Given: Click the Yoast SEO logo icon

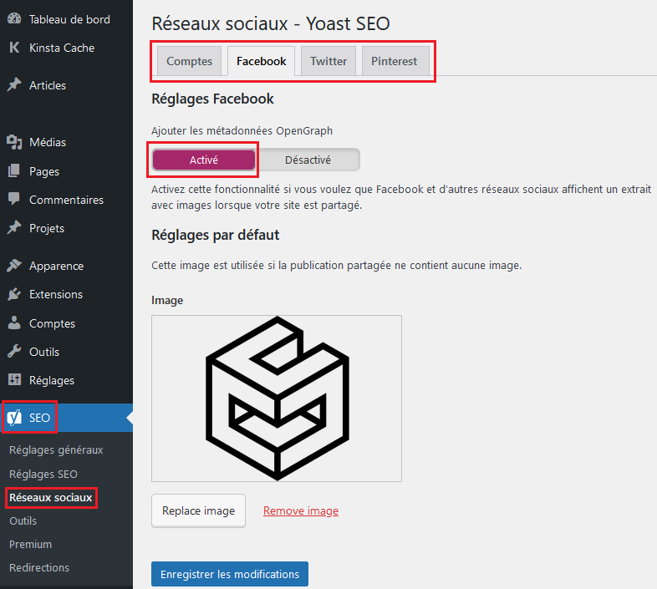Looking at the screenshot, I should coord(14,417).
